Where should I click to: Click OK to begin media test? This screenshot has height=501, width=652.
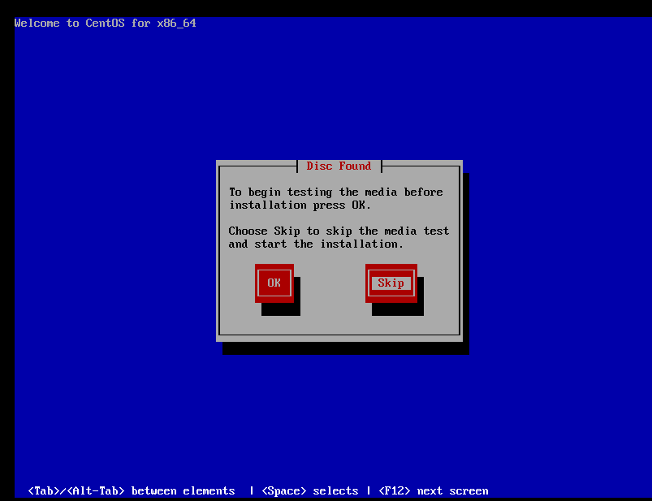[x=274, y=283]
